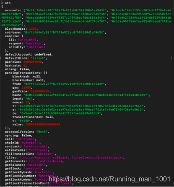The width and height of the screenshot is (174, 187).
Task: Click the nonce value 13
Action: click(x=27, y=102)
